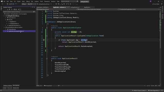Click the editor vertical scrollbar
The width and height of the screenshot is (164, 92).
(160, 48)
